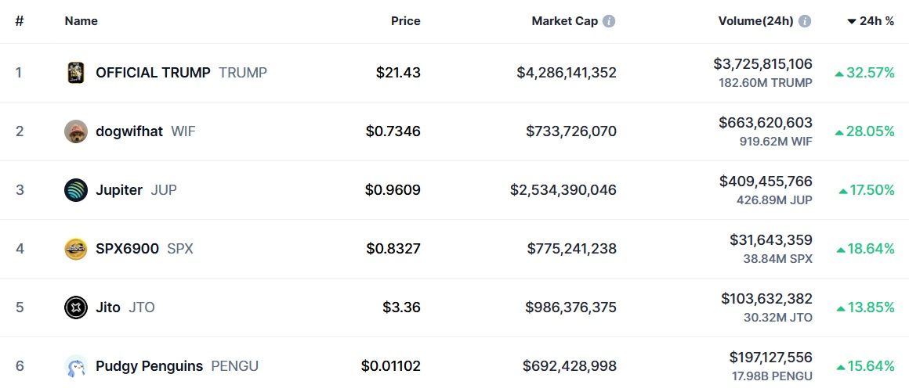Viewport: 909px width, 392px height.
Task: Click the Pudgy Penguins logo icon
Action: coord(75,366)
